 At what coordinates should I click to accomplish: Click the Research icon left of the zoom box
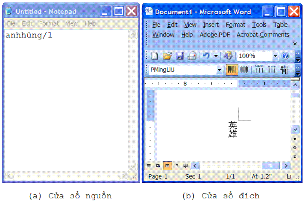[x=228, y=56]
